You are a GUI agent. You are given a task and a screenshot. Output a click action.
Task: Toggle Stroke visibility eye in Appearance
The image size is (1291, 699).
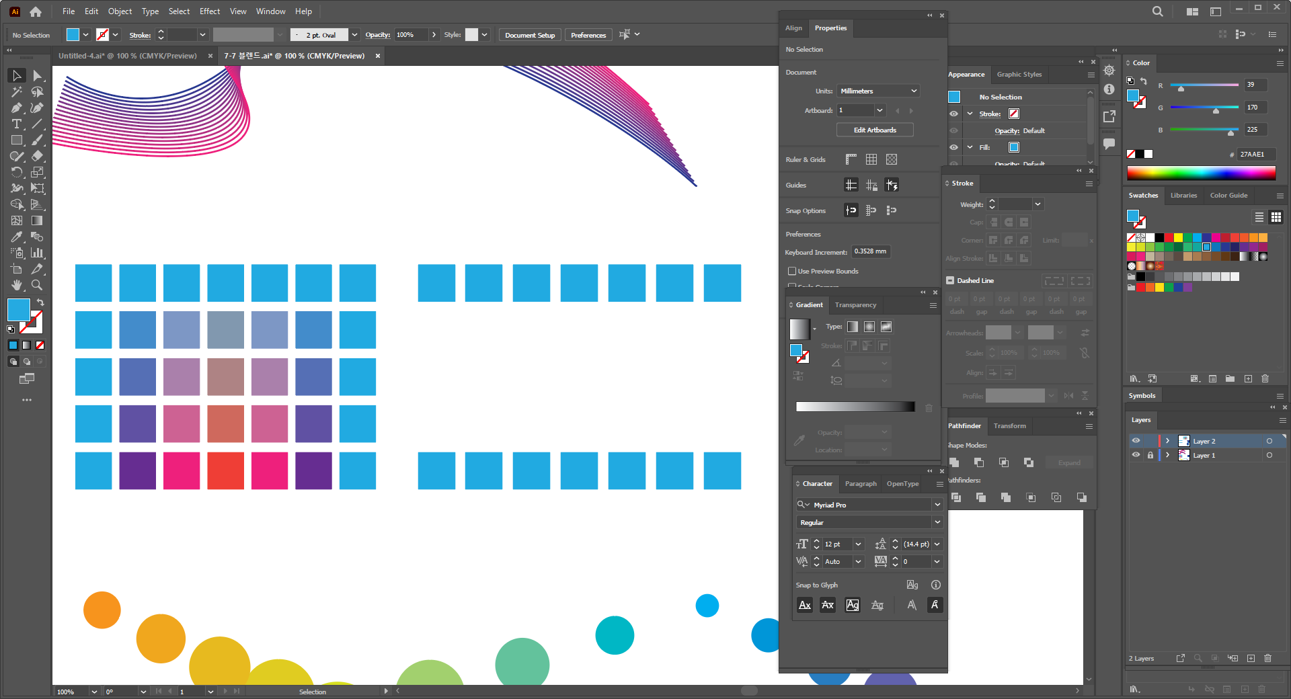954,114
